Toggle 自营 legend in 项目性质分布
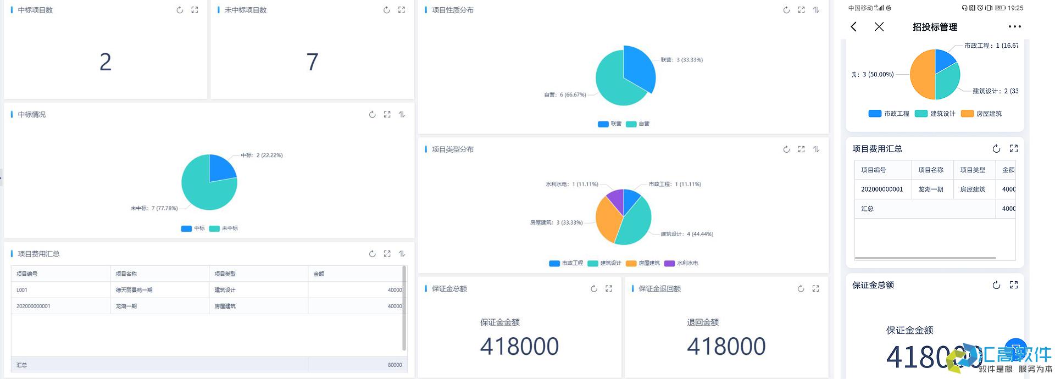This screenshot has height=379, width=1055. click(x=637, y=124)
